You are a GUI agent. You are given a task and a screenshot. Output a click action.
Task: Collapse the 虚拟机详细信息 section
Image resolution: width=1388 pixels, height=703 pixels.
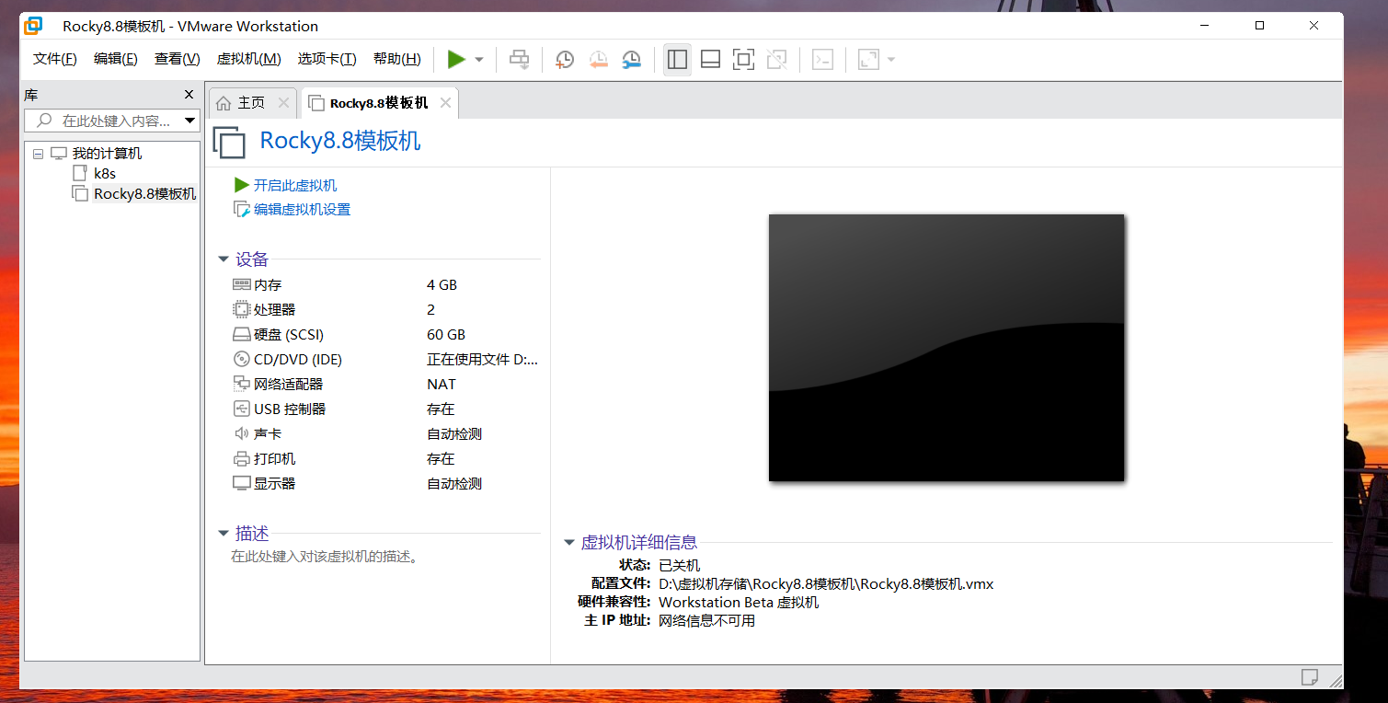pos(569,542)
